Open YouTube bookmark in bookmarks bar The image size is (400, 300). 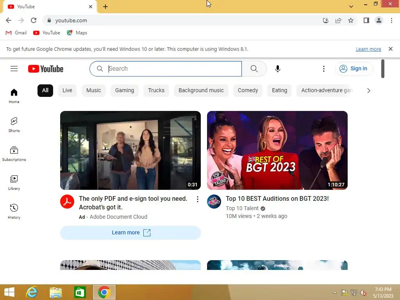pyautogui.click(x=47, y=33)
